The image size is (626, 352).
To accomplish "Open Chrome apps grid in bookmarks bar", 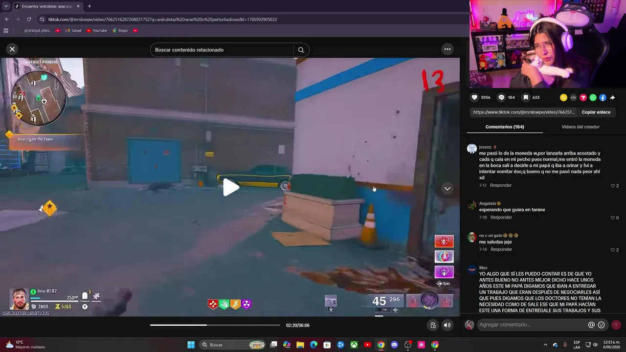I will [6, 30].
